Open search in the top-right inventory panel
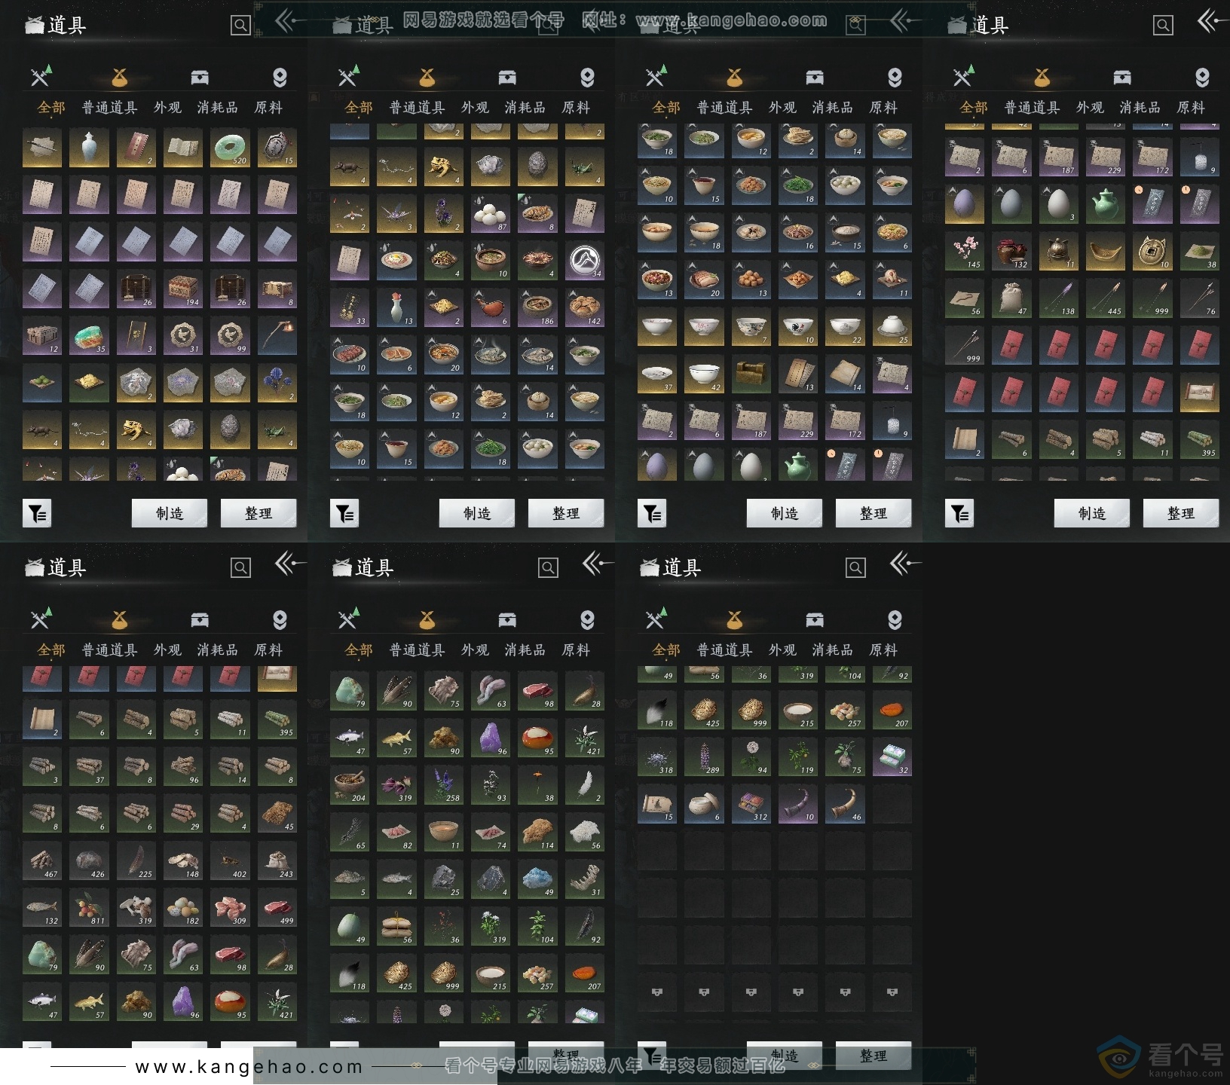The width and height of the screenshot is (1230, 1085). pos(1163,26)
